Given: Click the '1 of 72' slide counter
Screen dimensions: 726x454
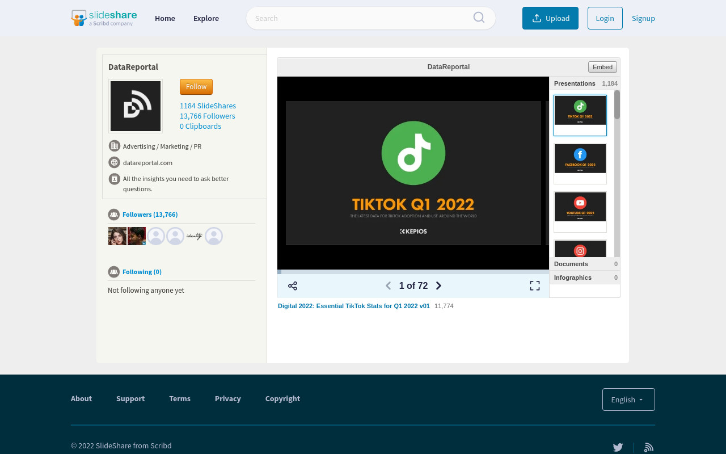Looking at the screenshot, I should [413, 286].
